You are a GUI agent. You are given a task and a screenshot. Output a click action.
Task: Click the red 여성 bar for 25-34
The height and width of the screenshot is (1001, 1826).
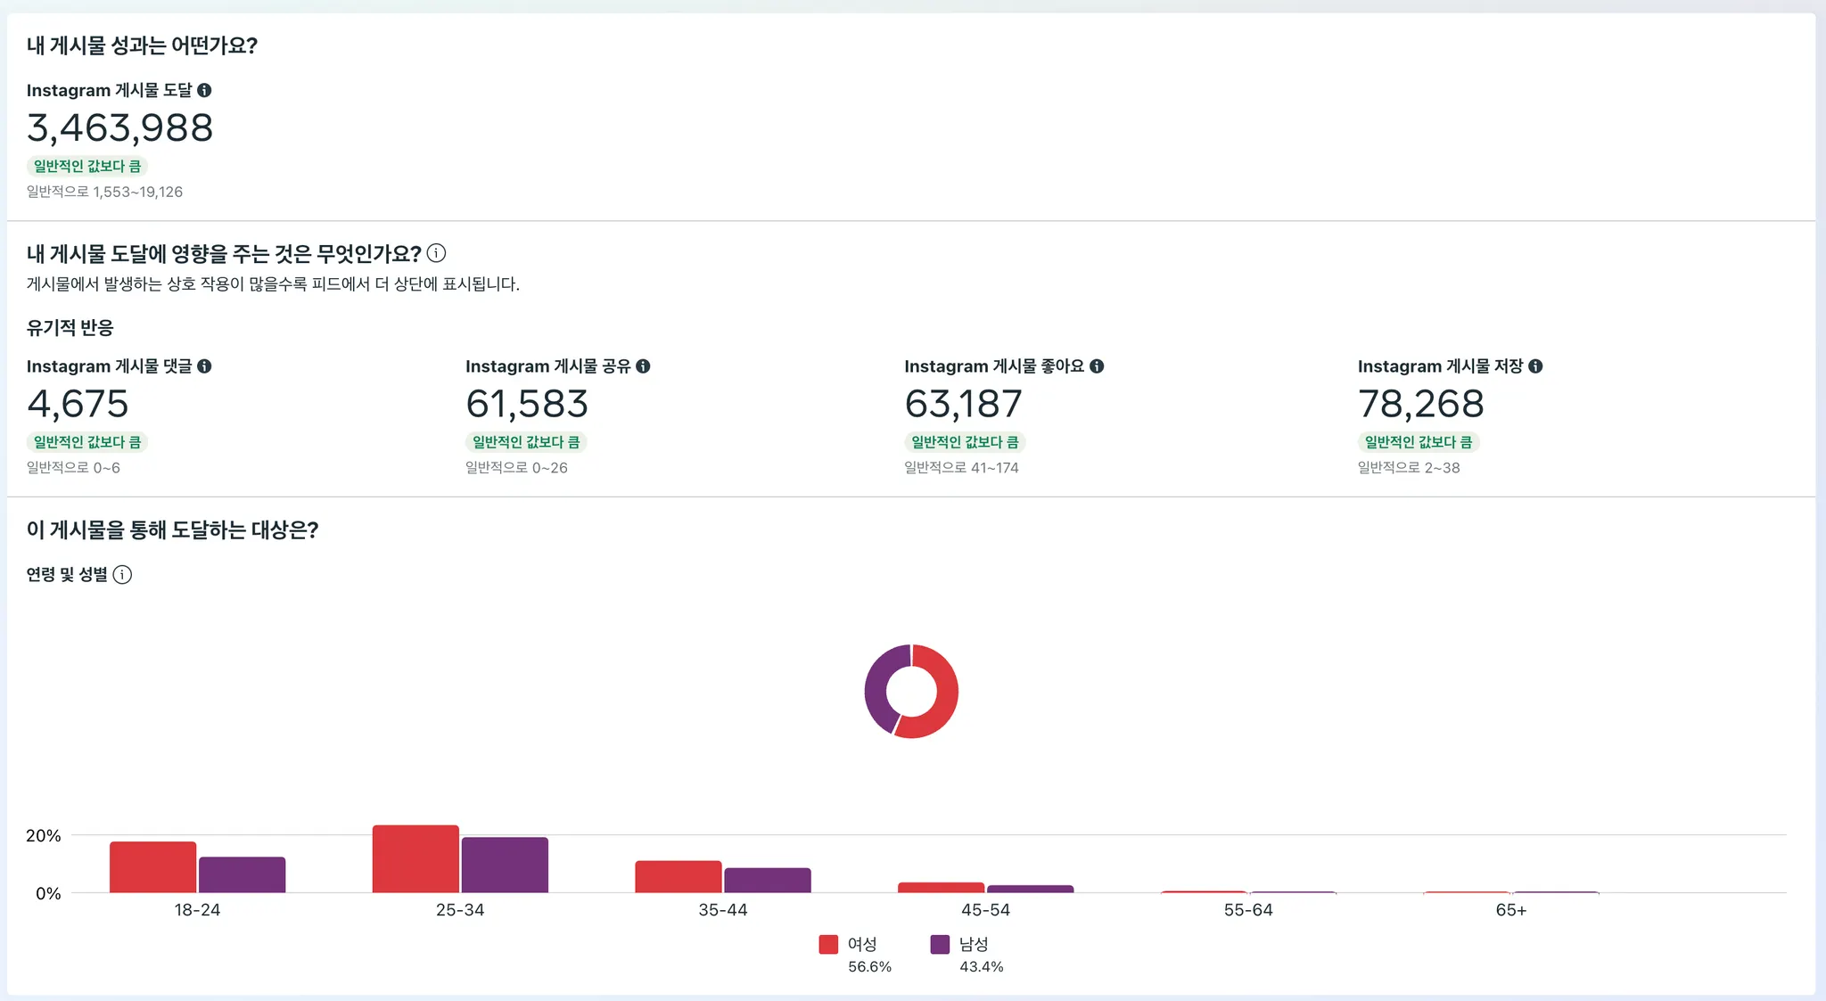(x=415, y=859)
